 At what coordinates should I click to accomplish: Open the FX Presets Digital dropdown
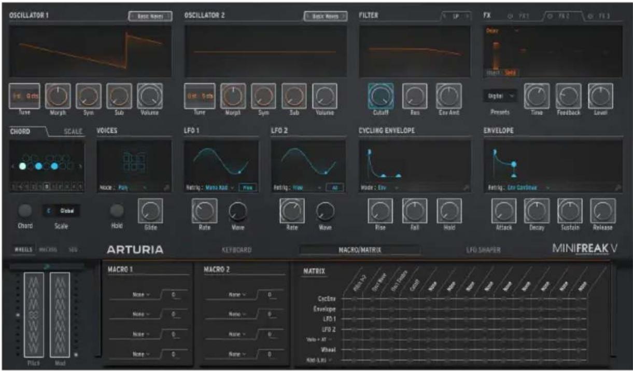pos(501,95)
